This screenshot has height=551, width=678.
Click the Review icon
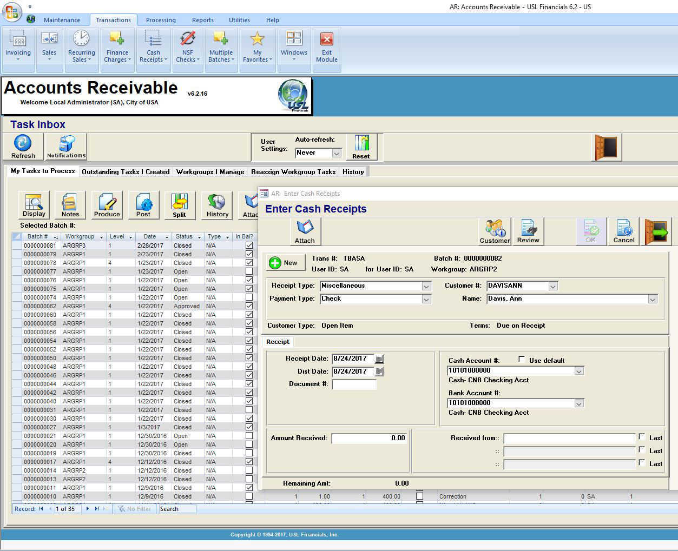click(x=528, y=231)
